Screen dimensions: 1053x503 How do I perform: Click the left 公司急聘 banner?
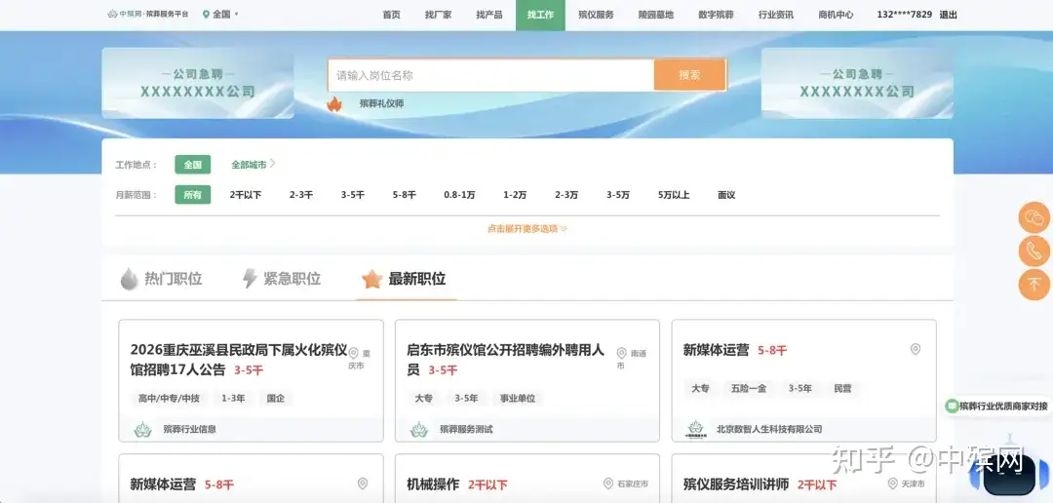(197, 83)
